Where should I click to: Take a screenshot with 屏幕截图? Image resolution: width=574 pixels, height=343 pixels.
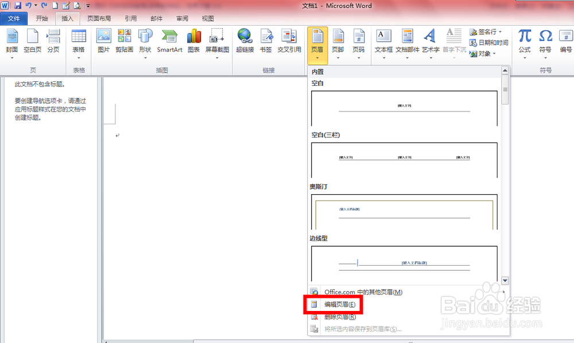[217, 44]
